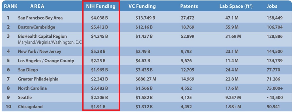Select North Carolina in the area list
Screen dimensions: 292x112
coord(32,88)
